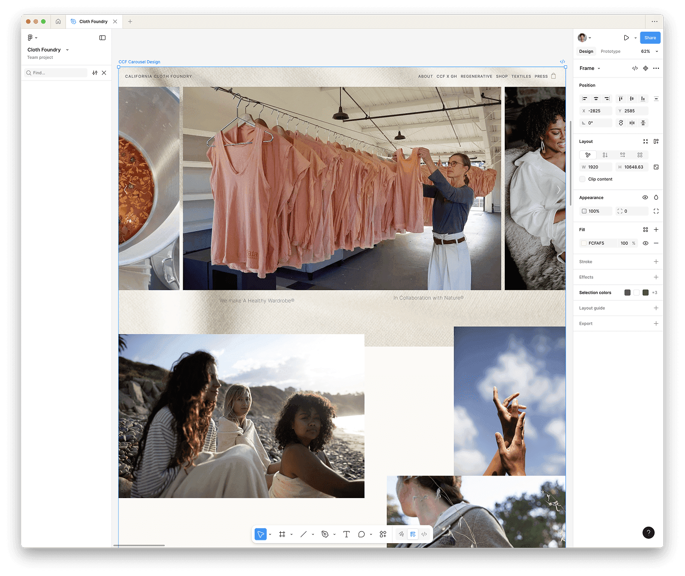Activate the Comment tool
This screenshot has width=685, height=576.
coord(362,534)
